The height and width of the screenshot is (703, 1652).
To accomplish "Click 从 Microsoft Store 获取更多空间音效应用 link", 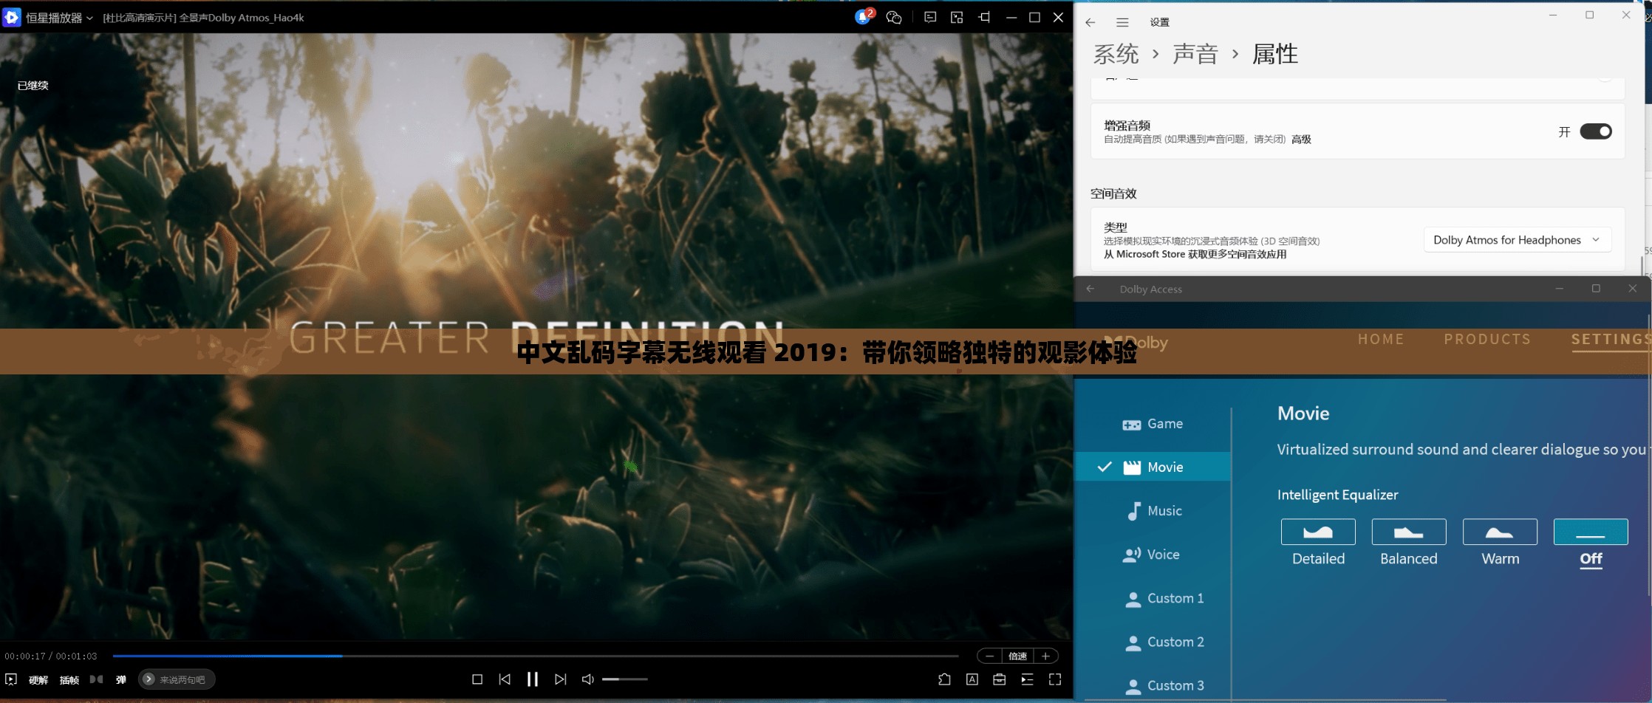I will pyautogui.click(x=1195, y=254).
